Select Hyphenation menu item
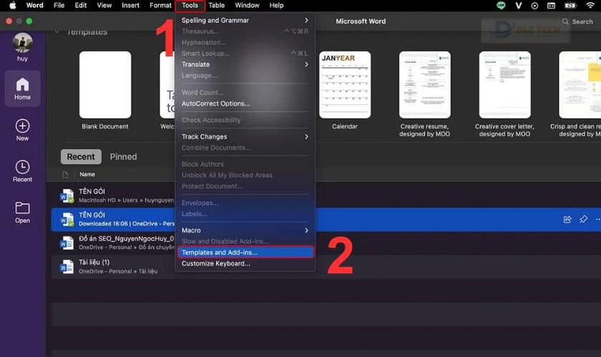 245,42
